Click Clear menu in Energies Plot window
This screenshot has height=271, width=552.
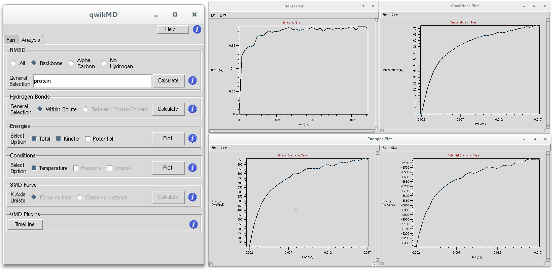(x=224, y=148)
